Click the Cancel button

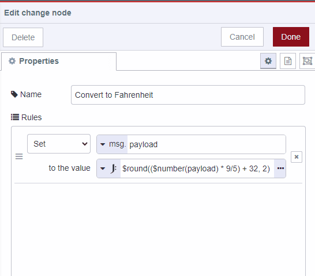242,37
